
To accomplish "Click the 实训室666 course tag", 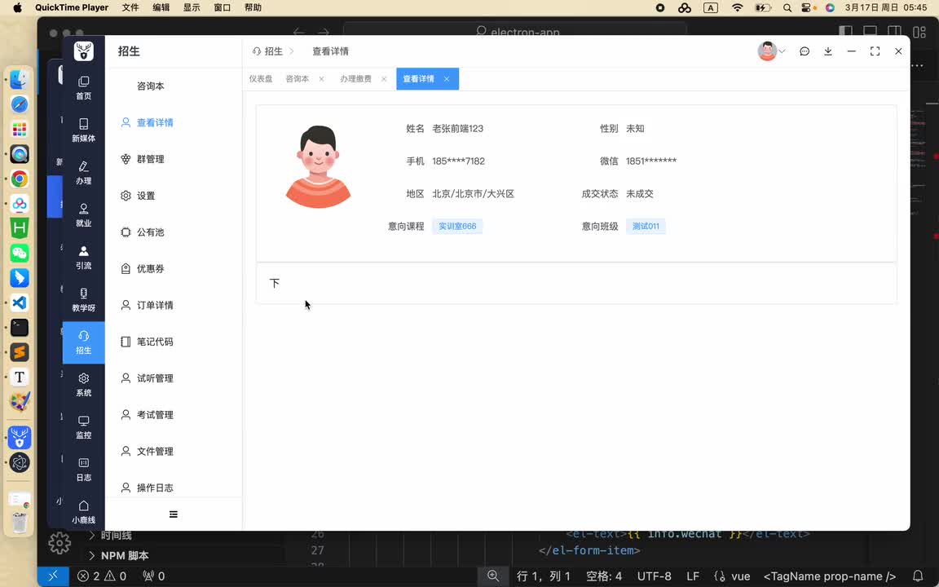I will pos(457,227).
